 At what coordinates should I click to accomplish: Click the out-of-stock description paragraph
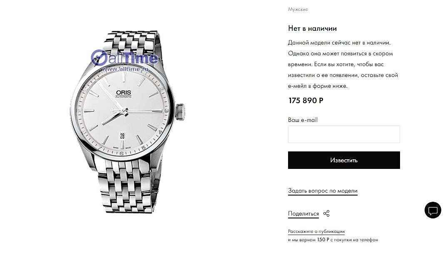[x=343, y=64]
